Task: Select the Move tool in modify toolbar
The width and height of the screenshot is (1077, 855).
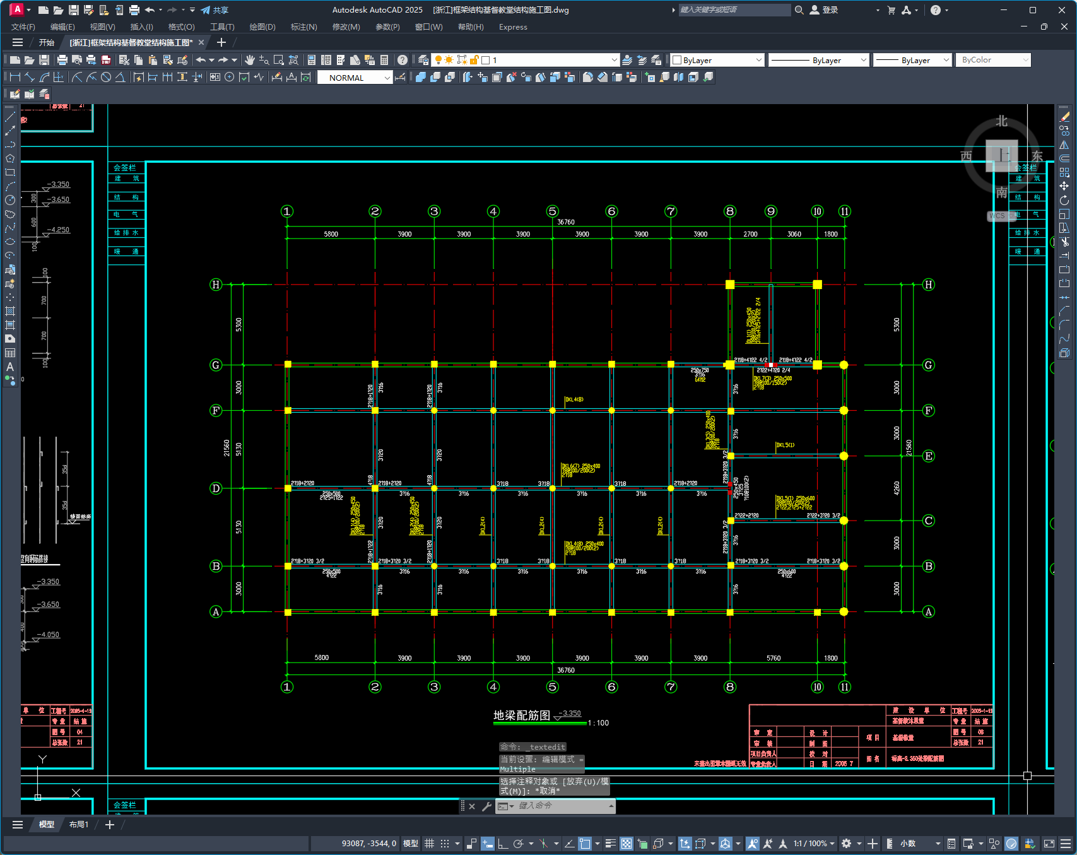Action: (x=1064, y=186)
